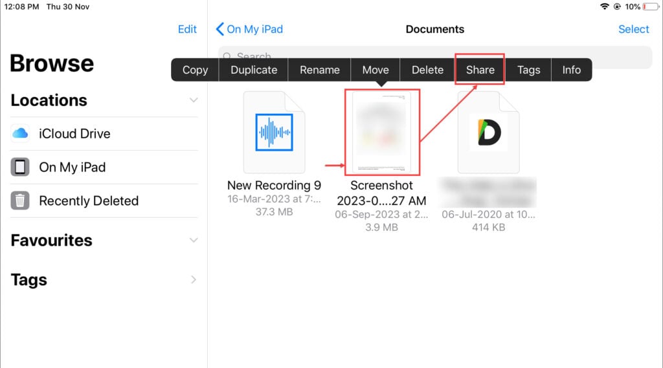Open On My iPad location
Screen dimensions: 663x368
point(104,167)
